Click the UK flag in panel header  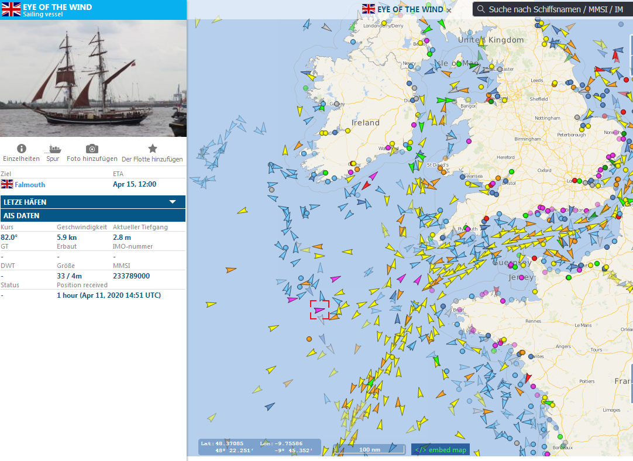(x=11, y=9)
